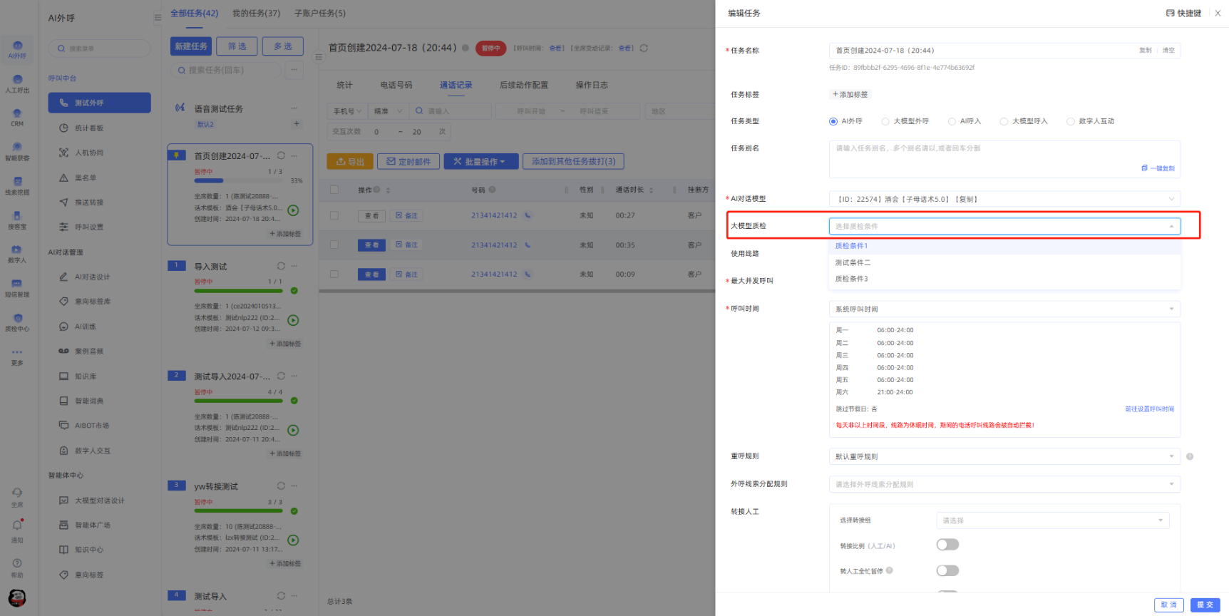Click the refresh icon beside task title
1229x616 pixels.
[x=644, y=48]
